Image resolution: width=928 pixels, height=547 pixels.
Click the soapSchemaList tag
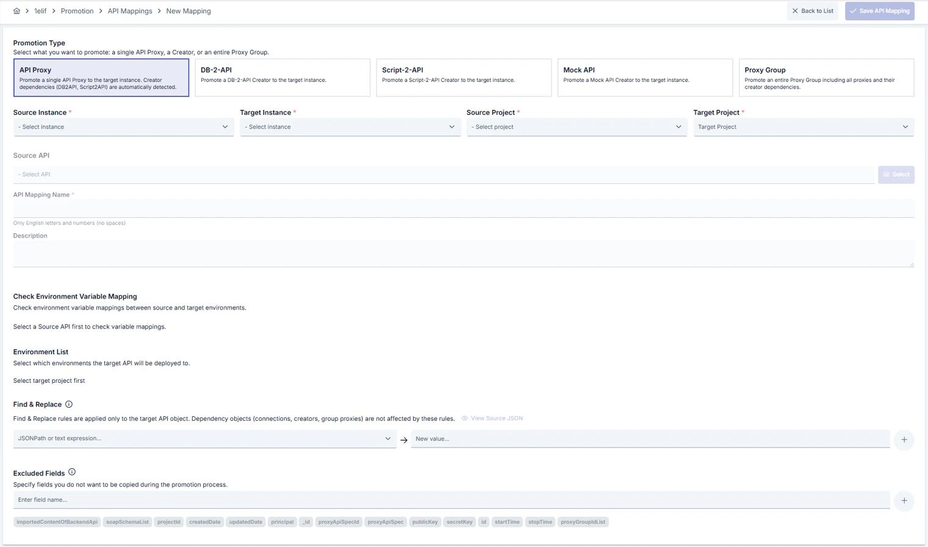(128, 522)
